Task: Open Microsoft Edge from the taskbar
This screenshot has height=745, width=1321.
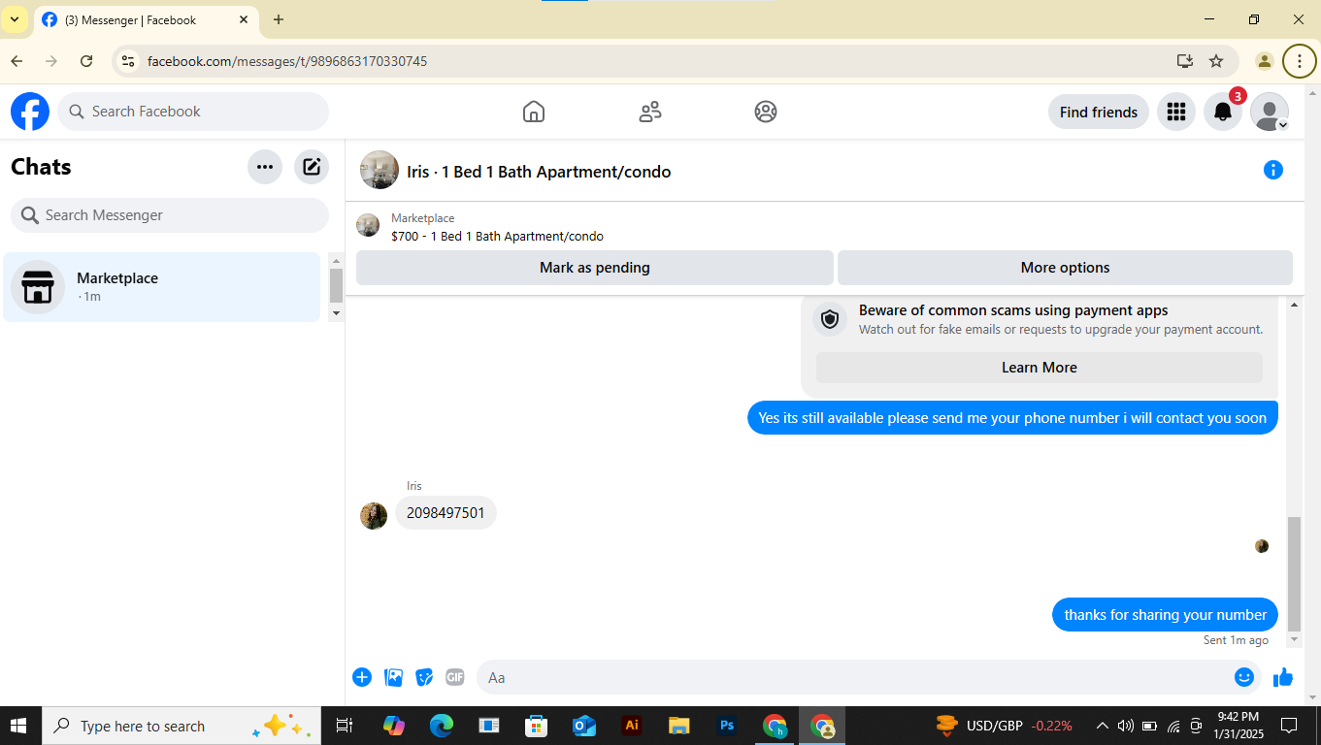Action: pos(442,726)
